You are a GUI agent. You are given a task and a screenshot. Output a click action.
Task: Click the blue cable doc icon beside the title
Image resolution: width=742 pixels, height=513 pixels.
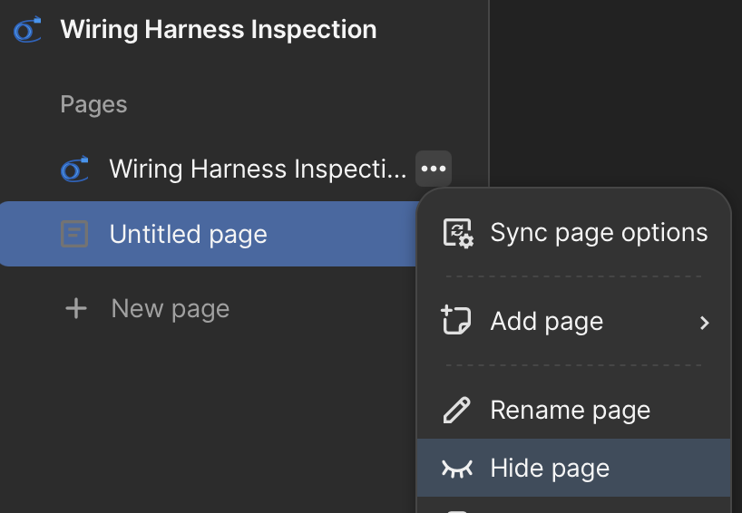click(26, 30)
